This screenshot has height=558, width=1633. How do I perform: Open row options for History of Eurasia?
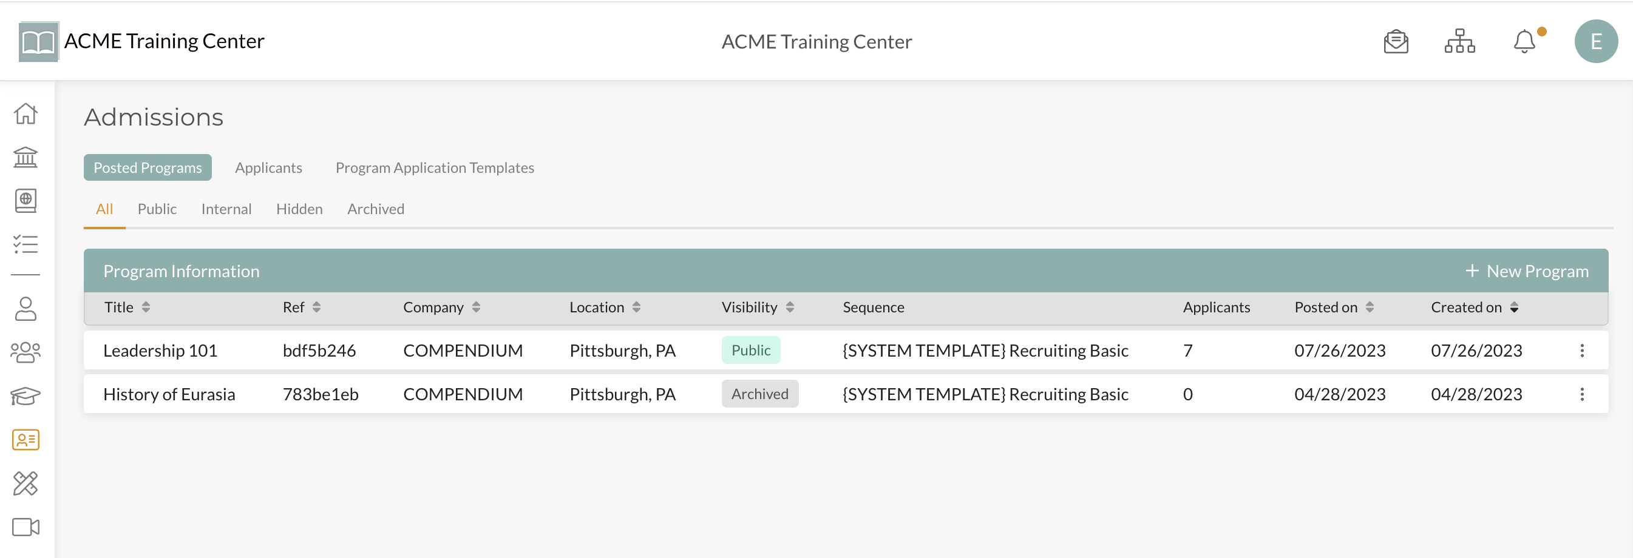(1581, 394)
